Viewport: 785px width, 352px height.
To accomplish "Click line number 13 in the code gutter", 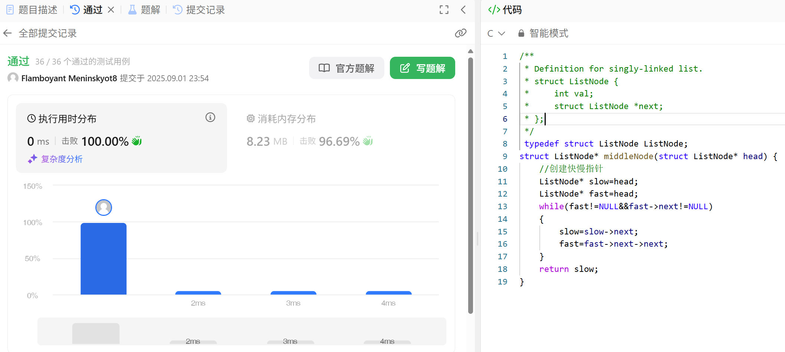I will point(502,206).
